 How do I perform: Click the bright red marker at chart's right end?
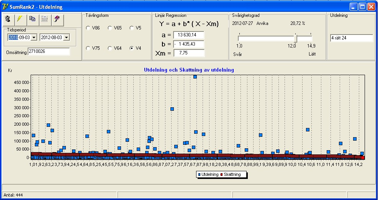click(363, 158)
